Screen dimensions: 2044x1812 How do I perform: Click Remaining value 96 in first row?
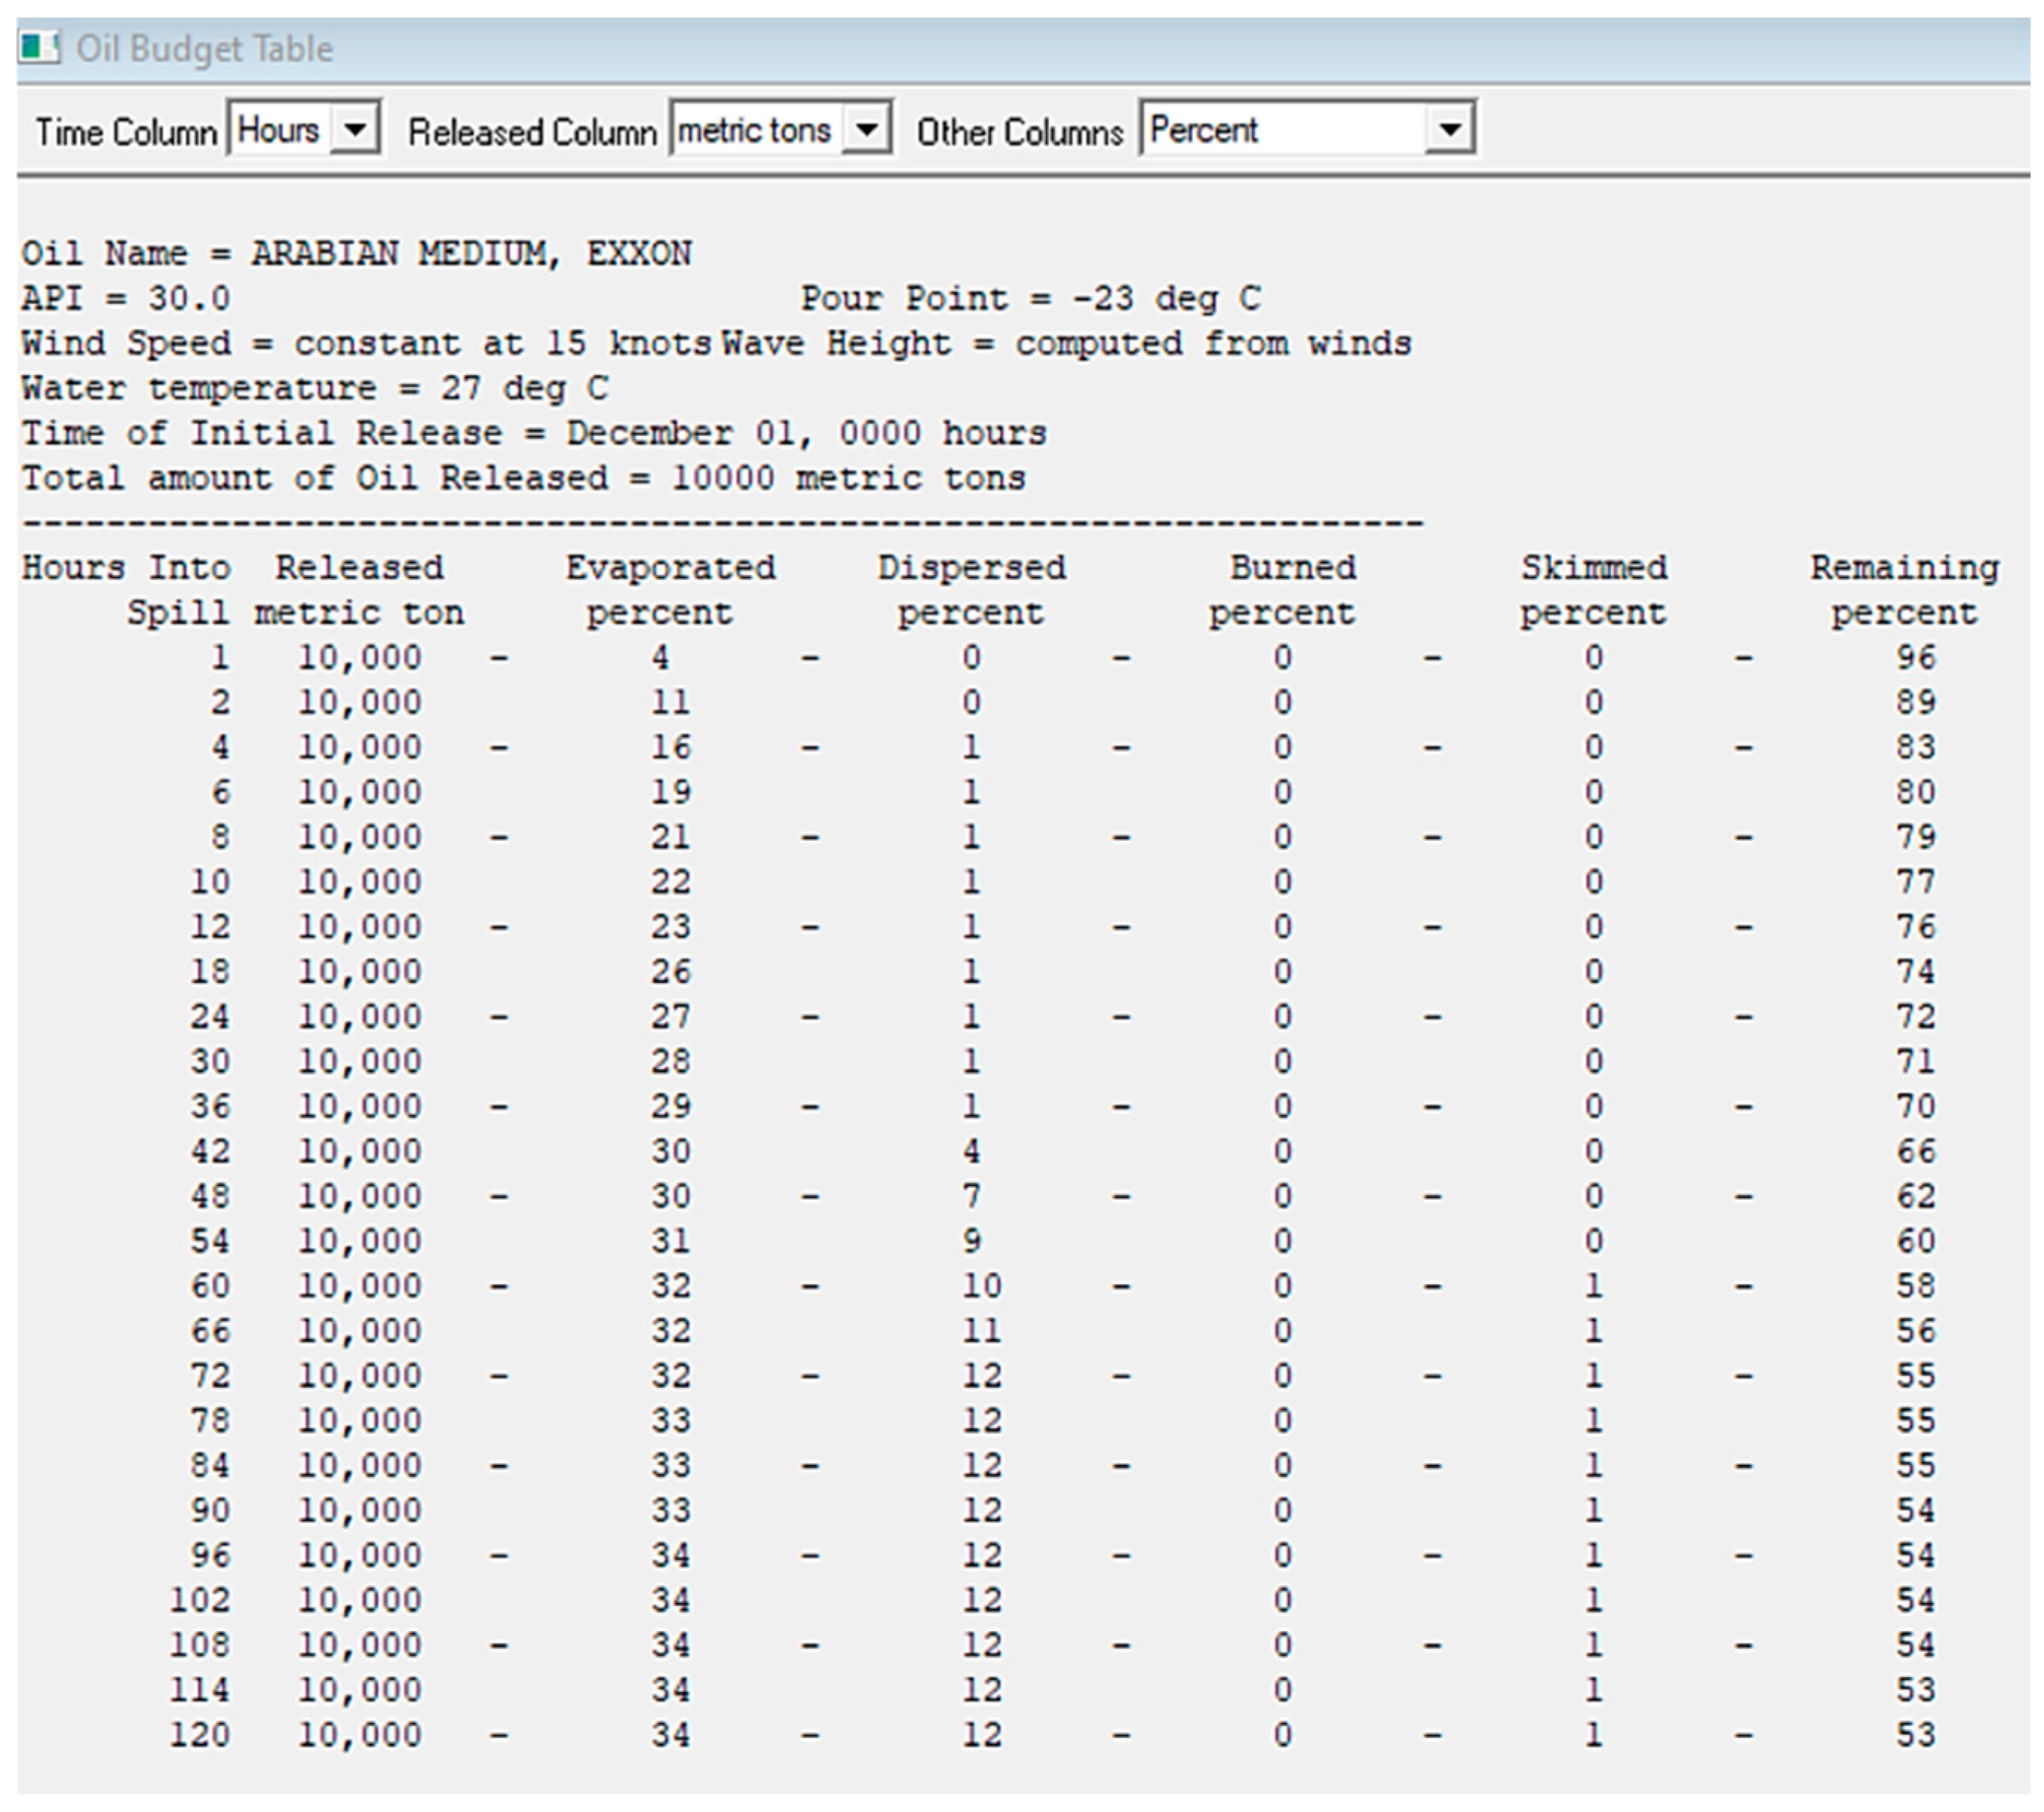pyautogui.click(x=1916, y=657)
